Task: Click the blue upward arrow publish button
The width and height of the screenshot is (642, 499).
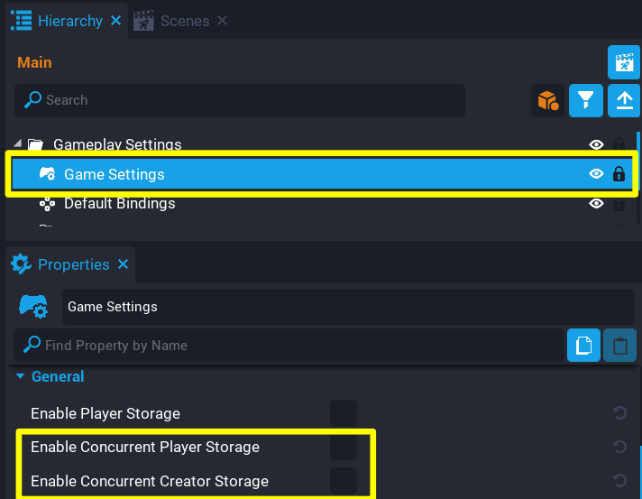Action: point(623,100)
